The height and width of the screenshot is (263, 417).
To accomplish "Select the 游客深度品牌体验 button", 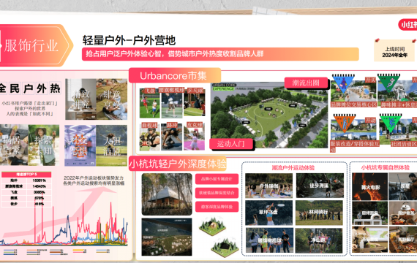I will (217, 207).
